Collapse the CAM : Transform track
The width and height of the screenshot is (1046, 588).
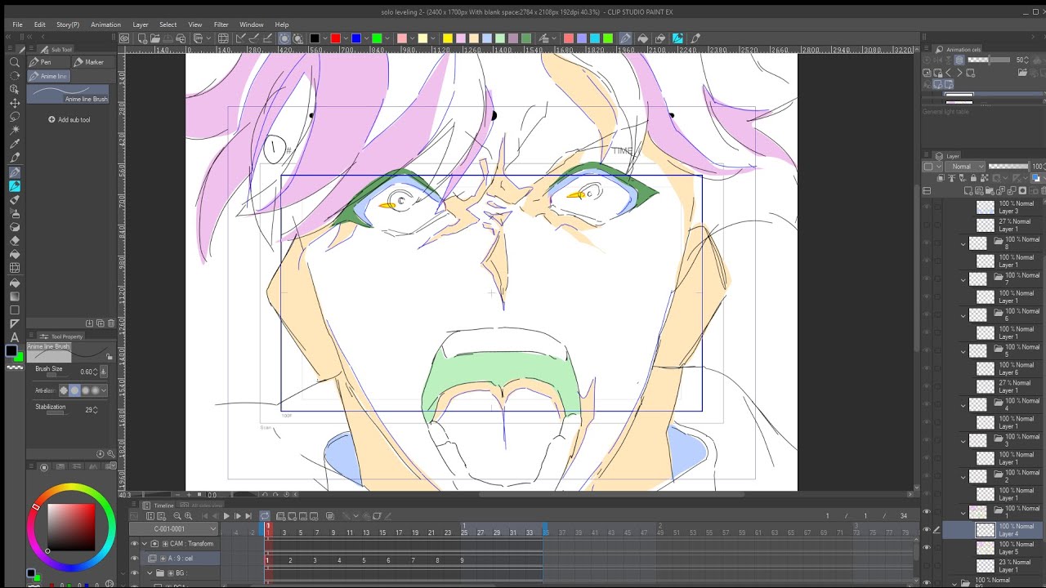coord(145,544)
